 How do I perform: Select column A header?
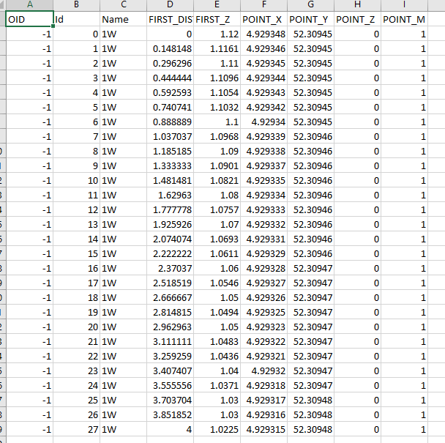(x=29, y=5)
